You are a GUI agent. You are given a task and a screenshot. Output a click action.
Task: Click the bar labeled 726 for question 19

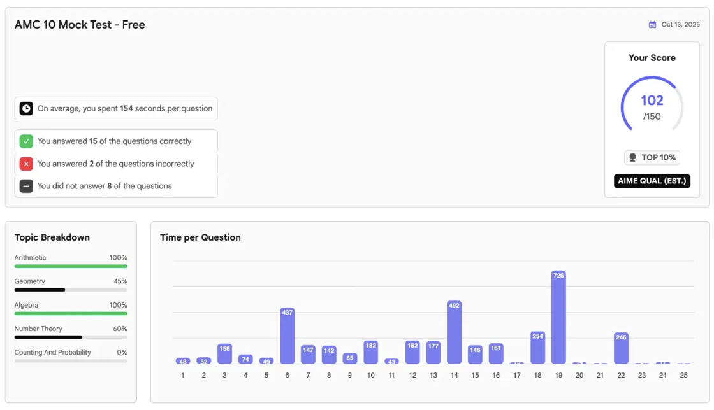pos(558,317)
